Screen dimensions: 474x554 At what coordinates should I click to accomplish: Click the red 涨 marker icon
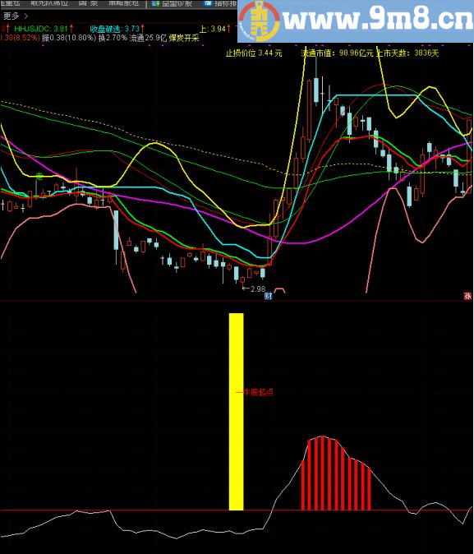click(x=467, y=296)
